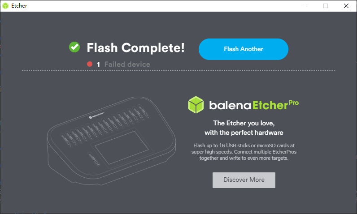Click 'The Etcher you love' tagline

244,123
